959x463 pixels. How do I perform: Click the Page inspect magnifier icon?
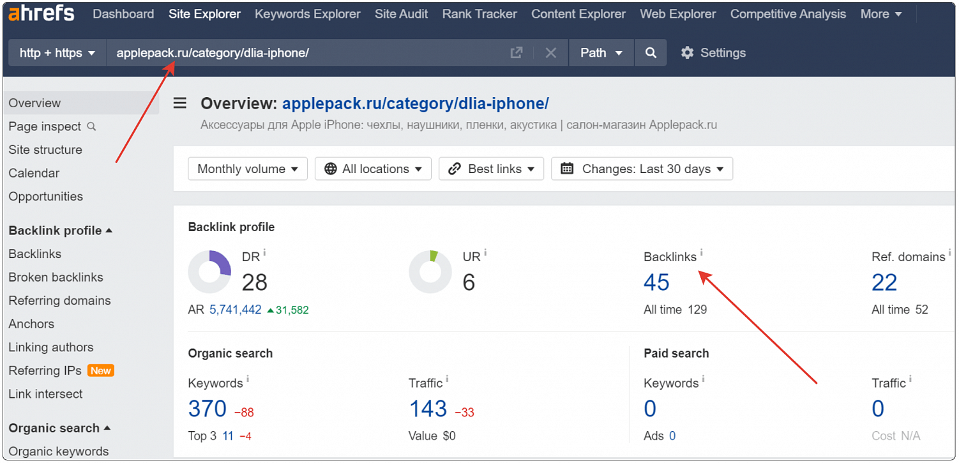91,126
